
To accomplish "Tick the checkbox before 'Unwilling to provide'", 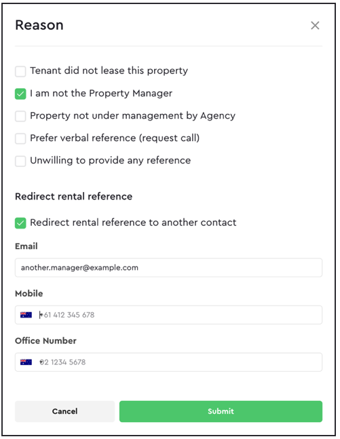I will pyautogui.click(x=20, y=161).
